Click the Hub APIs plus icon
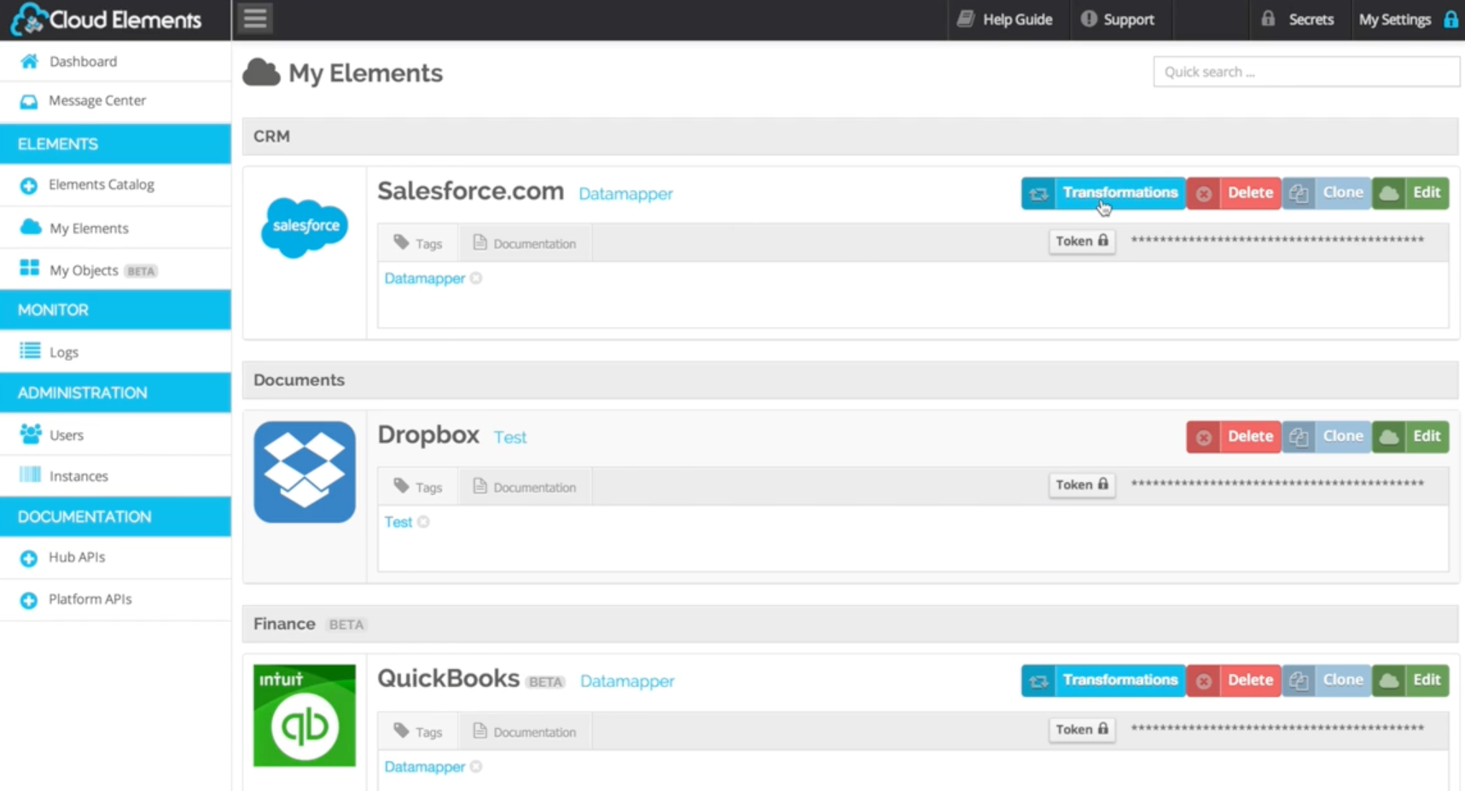This screenshot has height=791, width=1465. (29, 558)
